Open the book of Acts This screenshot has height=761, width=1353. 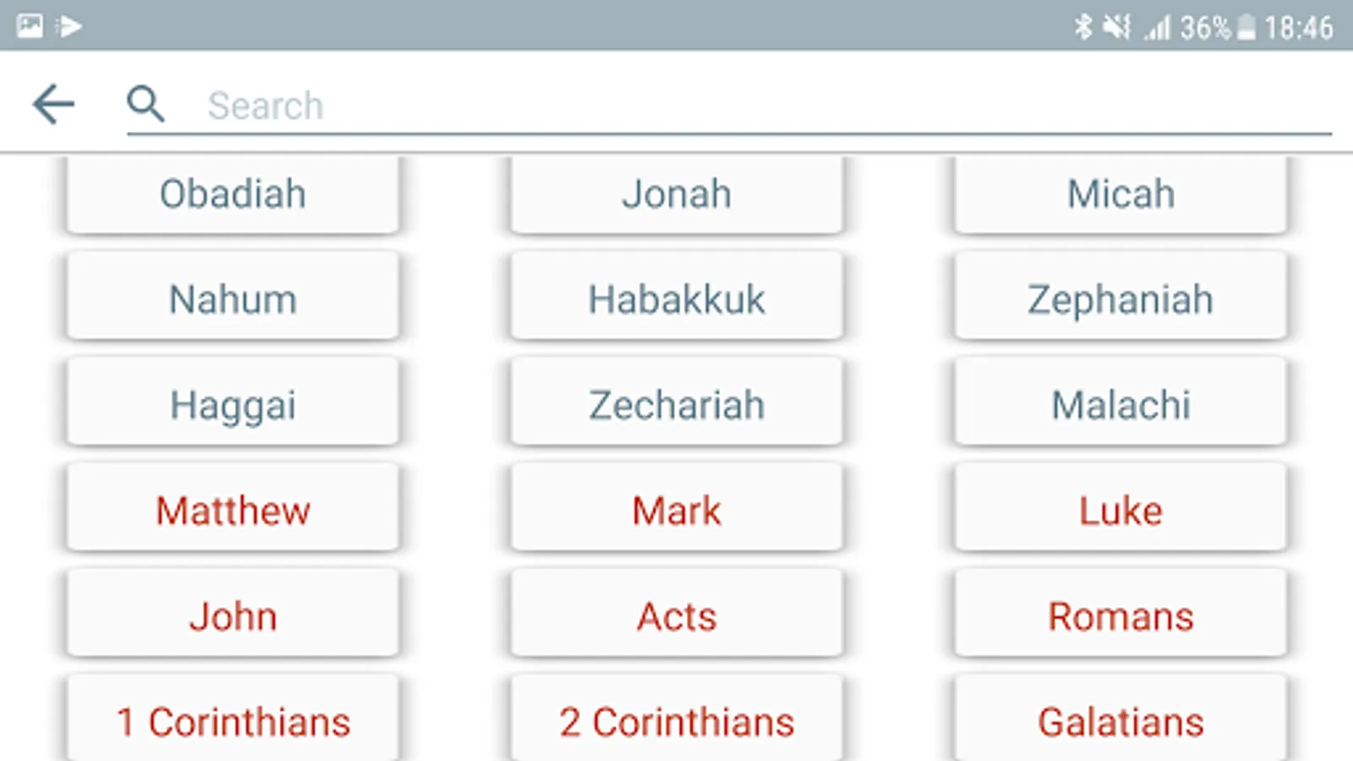tap(676, 616)
